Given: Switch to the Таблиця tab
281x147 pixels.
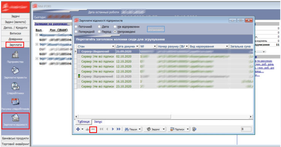Looking at the screenshot, I should click(x=83, y=122).
